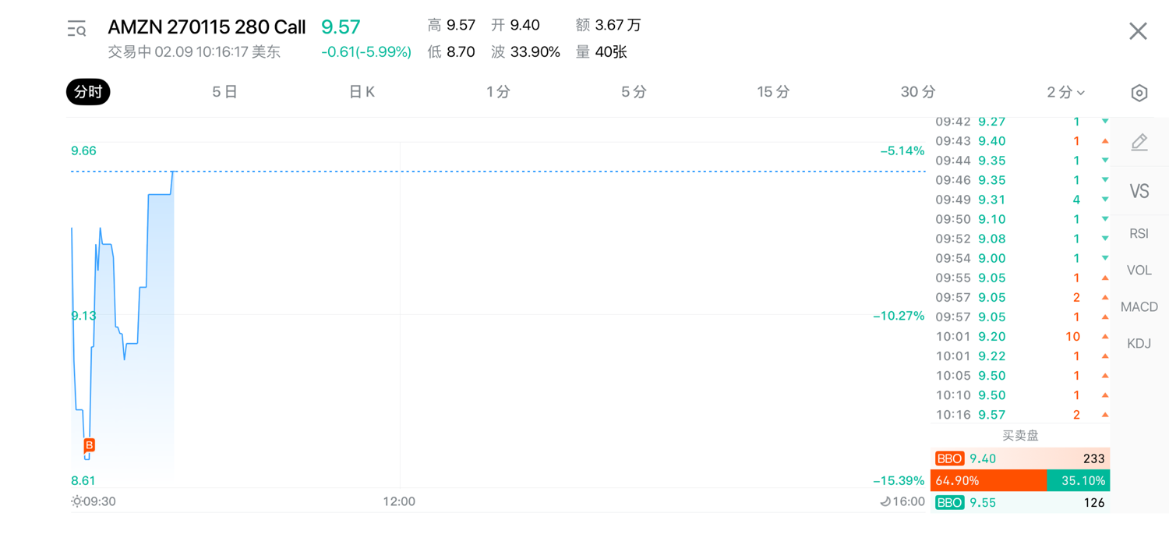The image size is (1169, 538).
Task: Switch to the 日K tab
Action: click(x=362, y=92)
